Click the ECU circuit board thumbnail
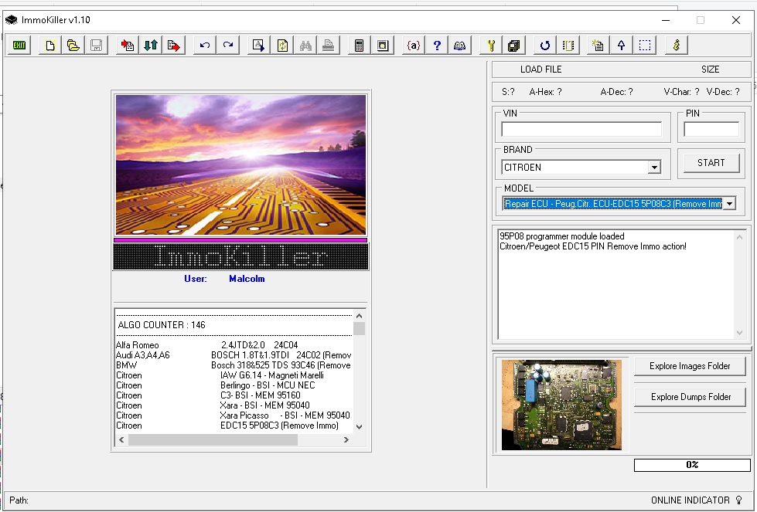 (561, 405)
